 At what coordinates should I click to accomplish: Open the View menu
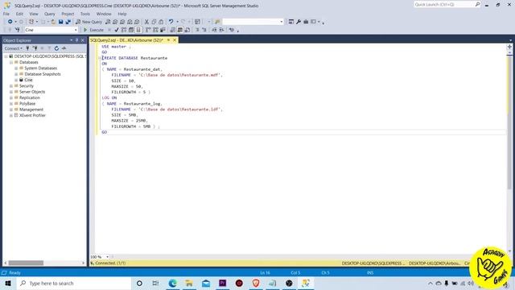pyautogui.click(x=34, y=14)
